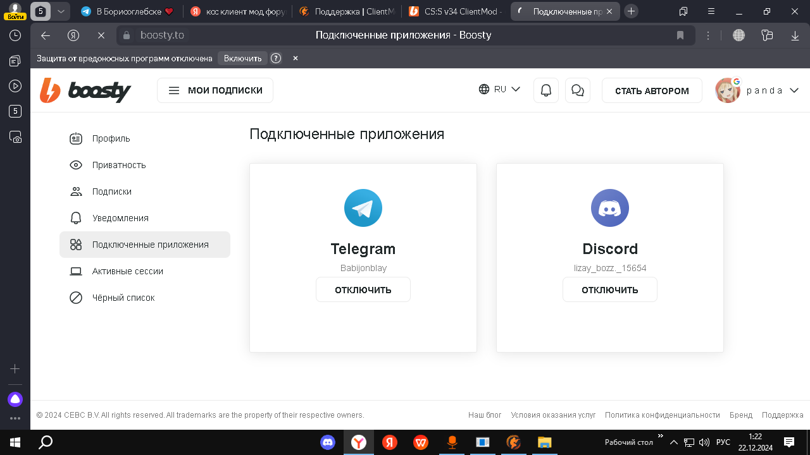Expand the RU language dropdown
Screen dimensions: 810x455
click(500, 90)
